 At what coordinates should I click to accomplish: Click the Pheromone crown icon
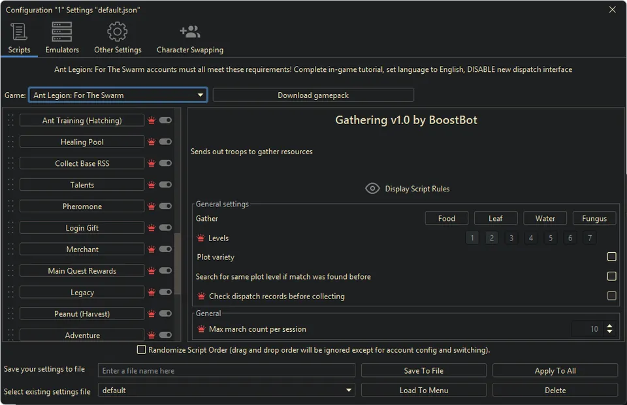tap(152, 206)
